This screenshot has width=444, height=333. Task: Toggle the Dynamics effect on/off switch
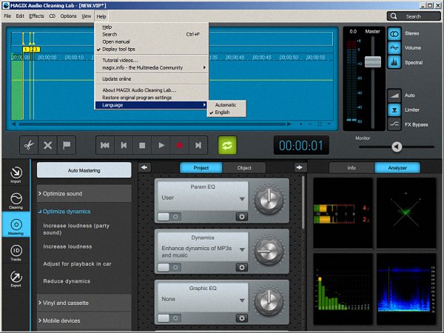[x=167, y=268]
